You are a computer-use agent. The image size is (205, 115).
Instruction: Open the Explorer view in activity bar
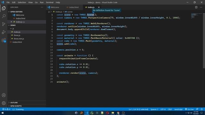coord(4,8)
